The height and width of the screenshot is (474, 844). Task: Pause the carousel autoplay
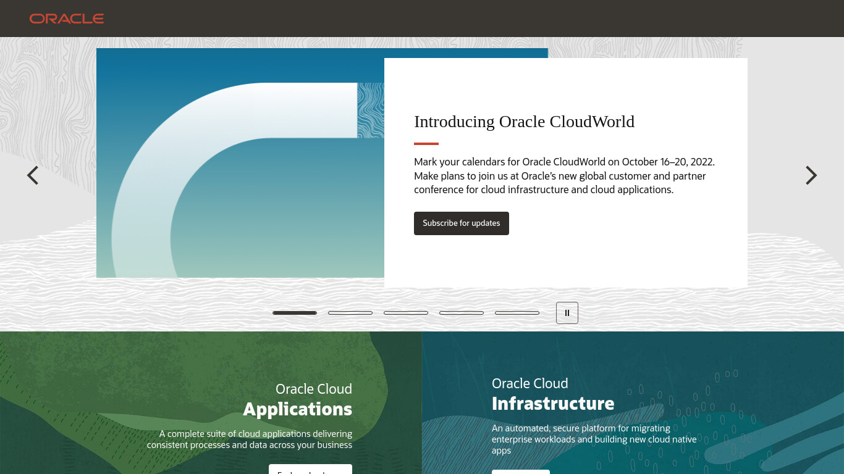click(x=567, y=313)
